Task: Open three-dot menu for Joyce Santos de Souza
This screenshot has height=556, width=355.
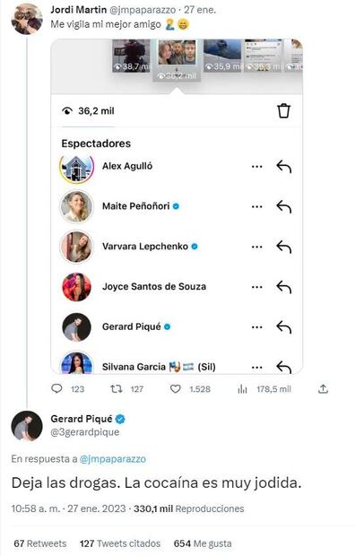Action: [x=256, y=287]
